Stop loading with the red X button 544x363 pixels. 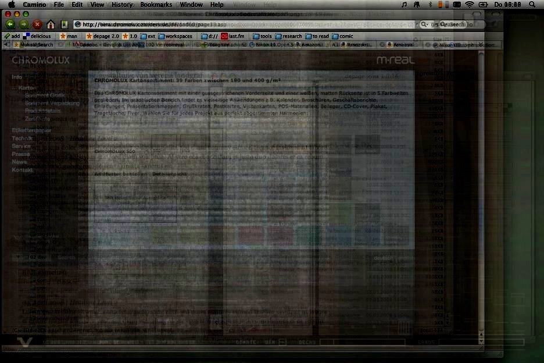click(x=37, y=24)
